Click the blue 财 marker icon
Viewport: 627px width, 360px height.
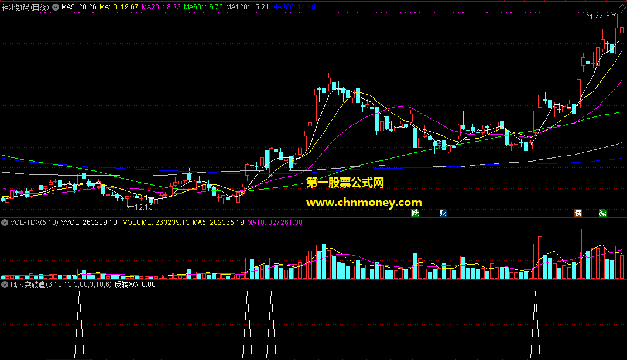(x=443, y=213)
